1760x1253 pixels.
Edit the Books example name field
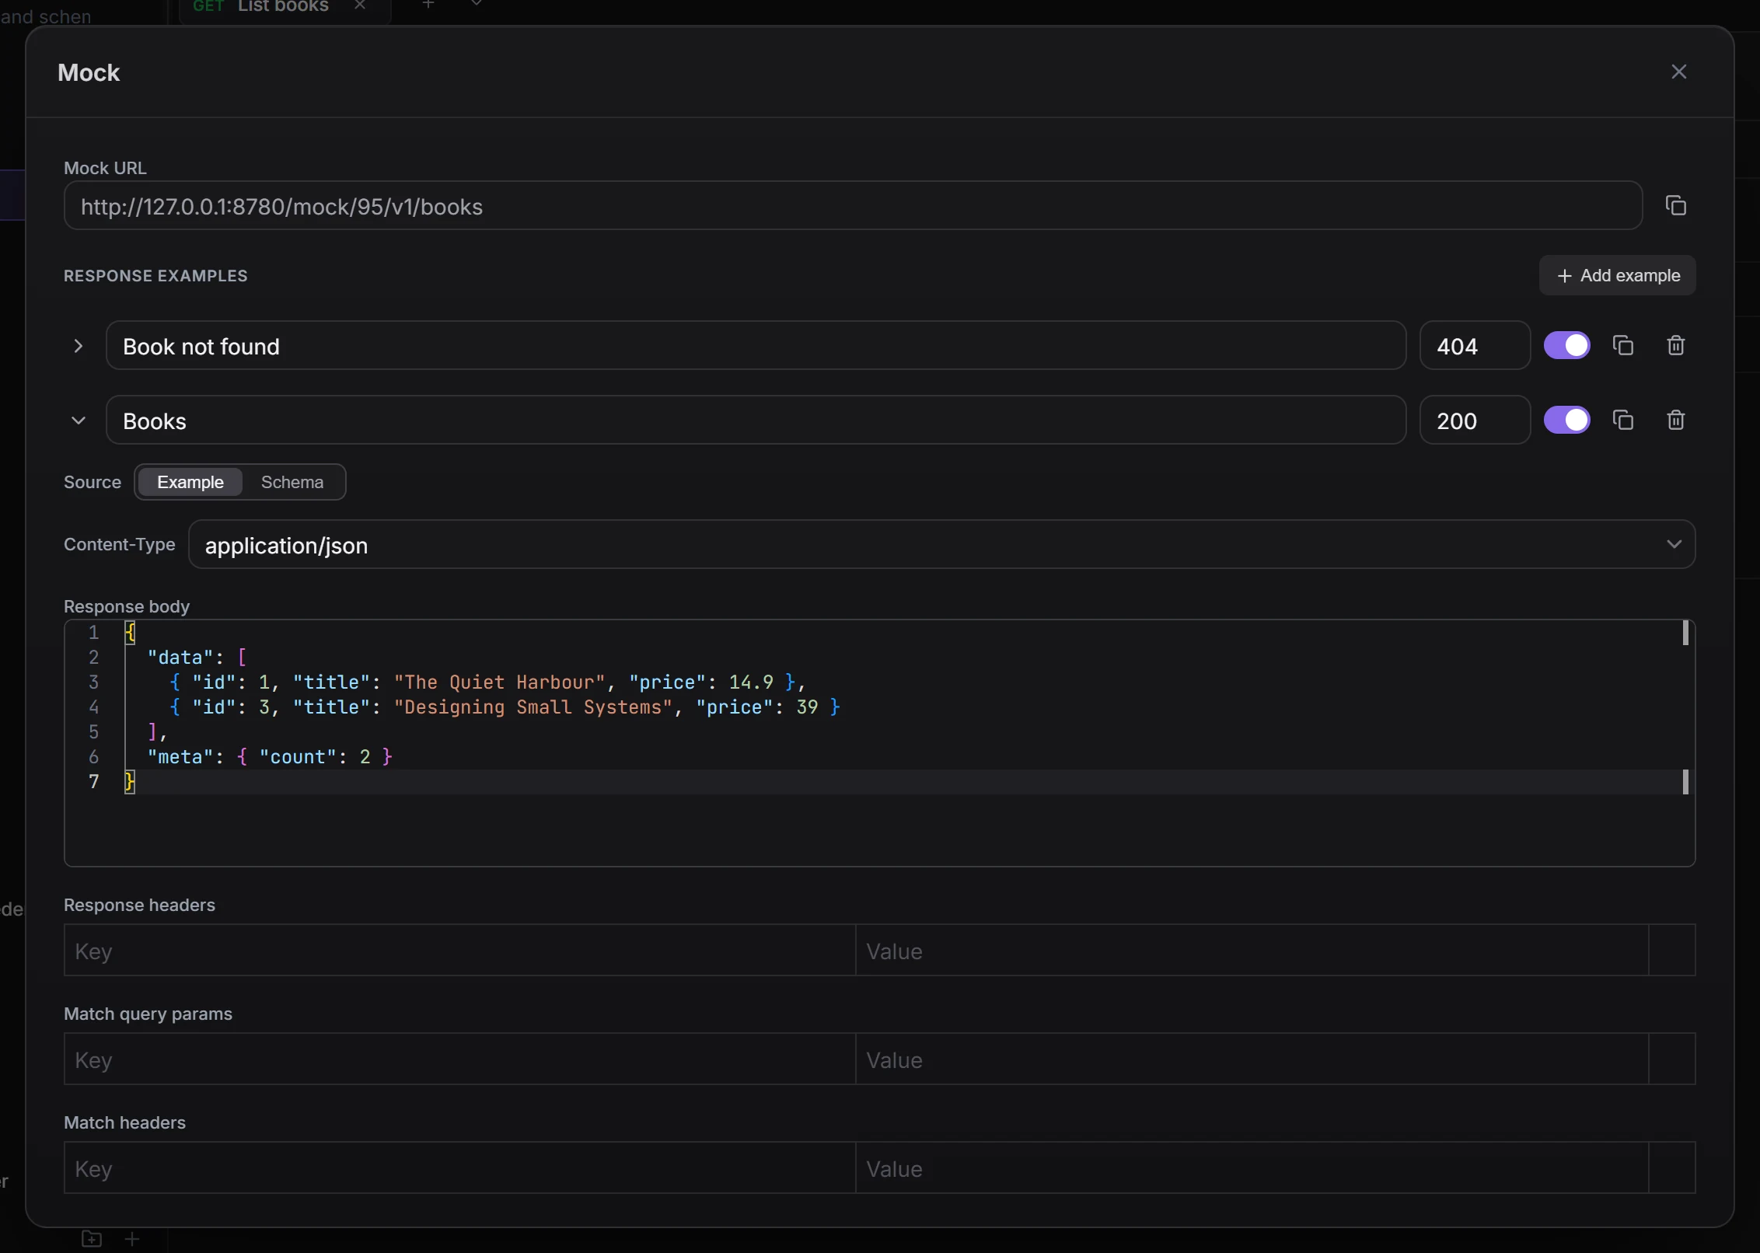coord(756,421)
